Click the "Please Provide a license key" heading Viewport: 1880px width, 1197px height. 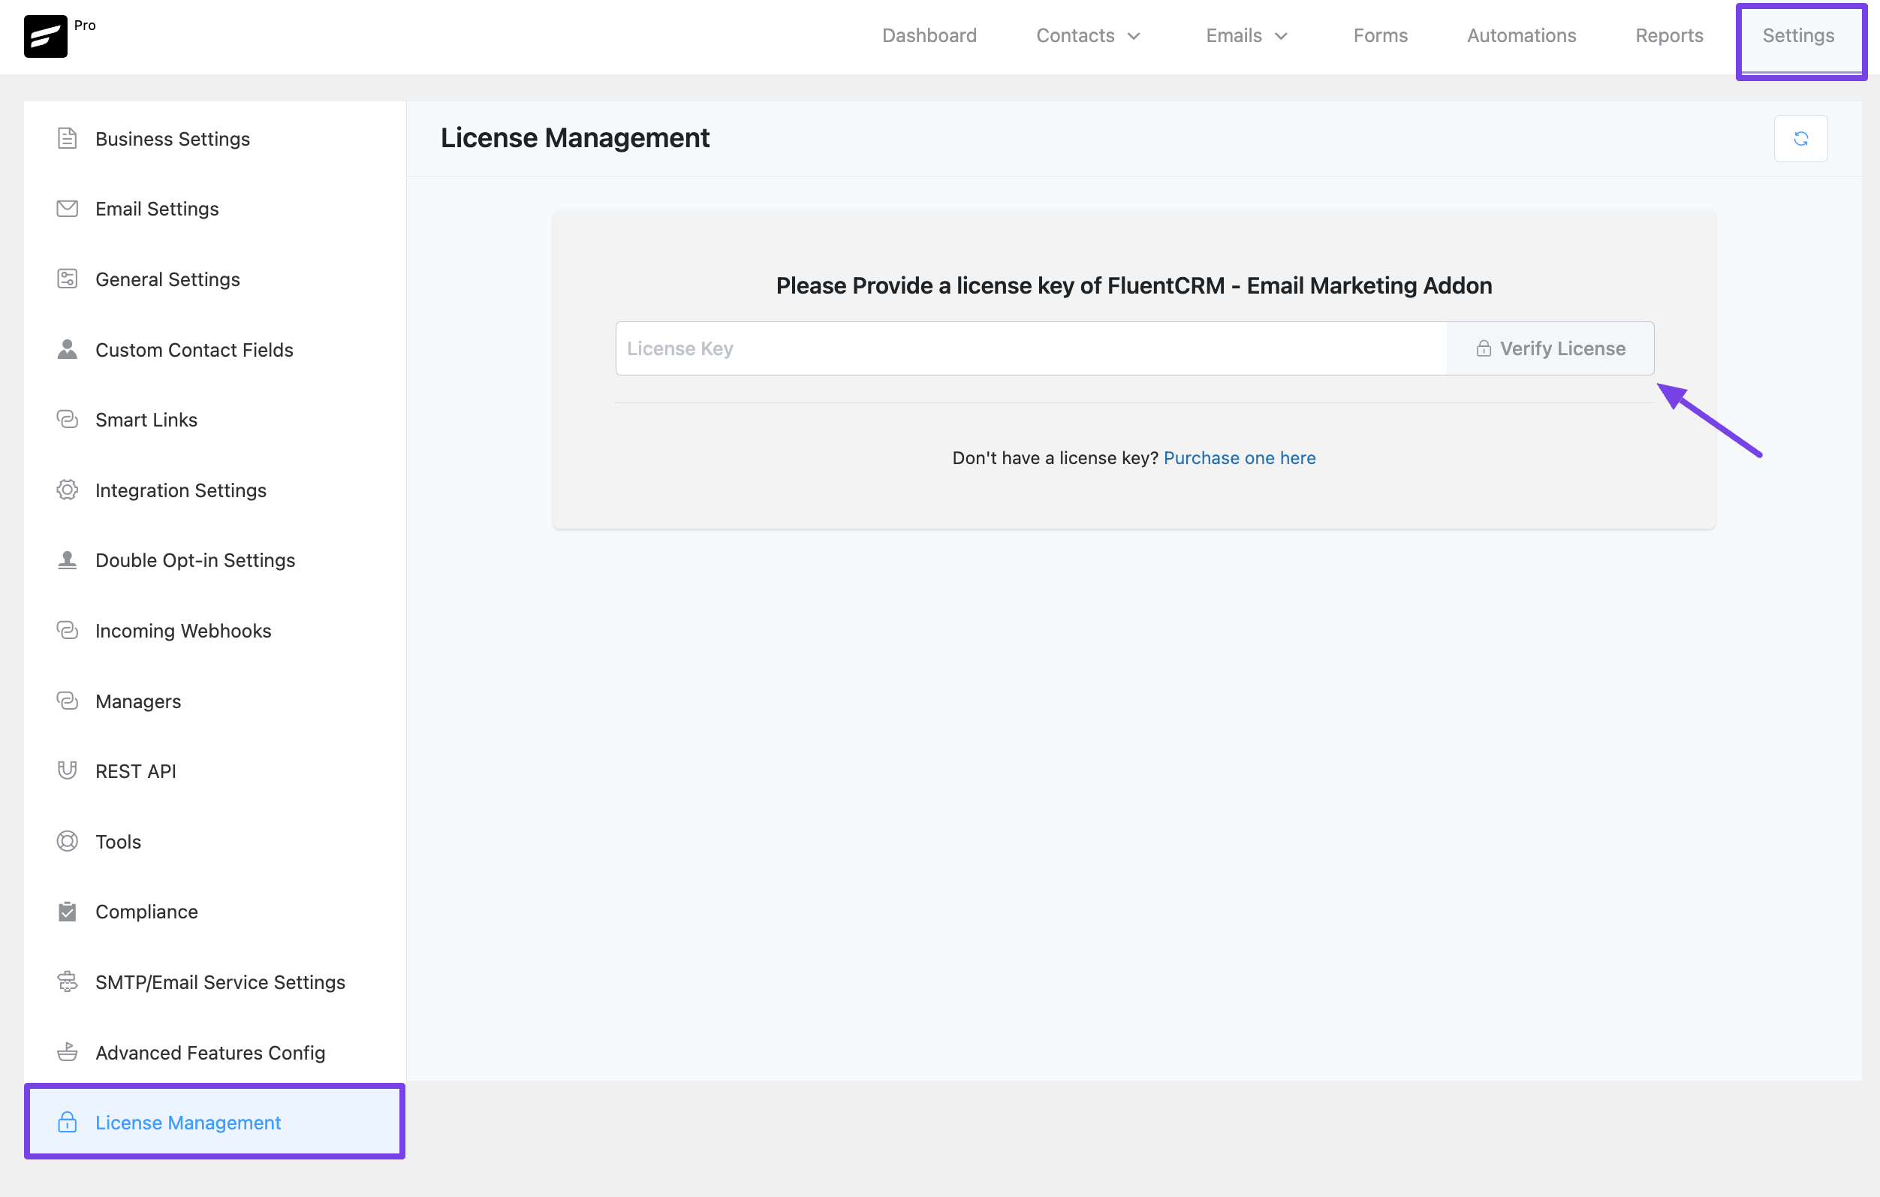(1134, 285)
